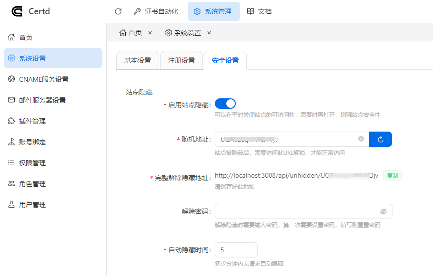Image resolution: width=433 pixels, height=276 pixels.
Task: Switch to the 基本设置 tab
Action: [138, 60]
